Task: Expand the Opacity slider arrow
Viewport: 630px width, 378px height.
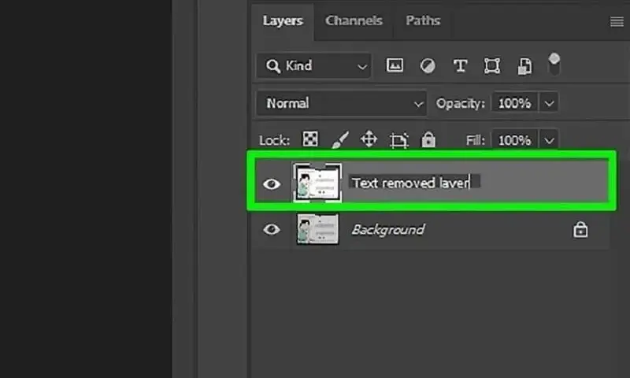Action: (x=549, y=103)
